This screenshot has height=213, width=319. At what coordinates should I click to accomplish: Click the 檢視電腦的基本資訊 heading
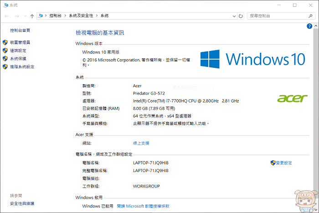(100, 33)
